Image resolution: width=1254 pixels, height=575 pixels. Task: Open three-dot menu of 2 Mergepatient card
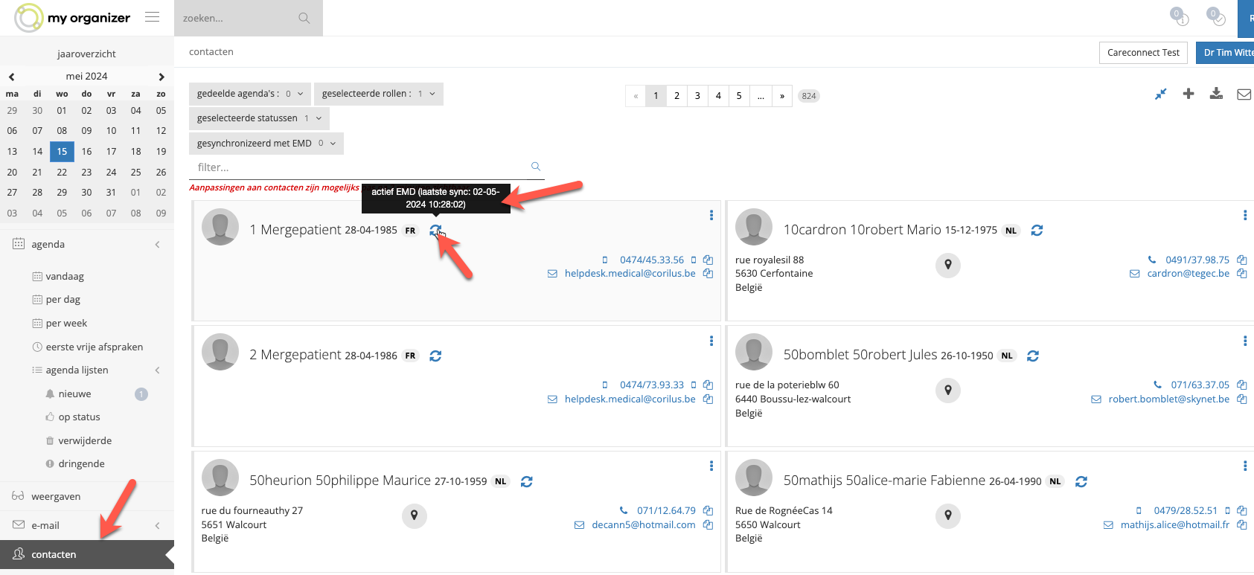tap(711, 341)
